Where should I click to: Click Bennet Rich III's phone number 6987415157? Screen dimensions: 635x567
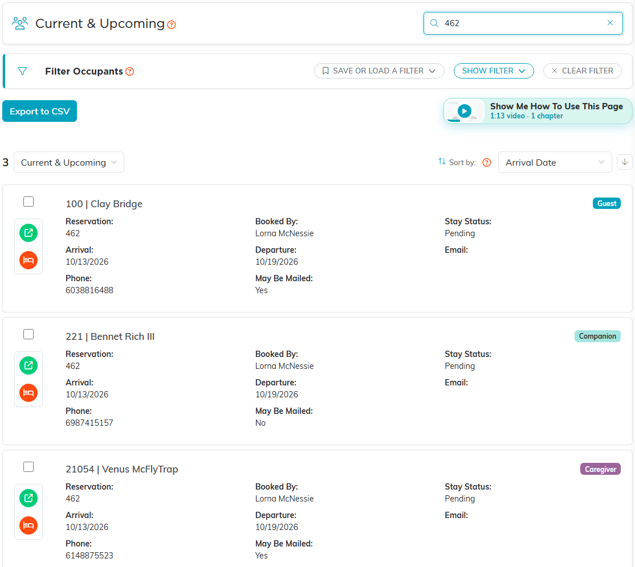point(89,423)
